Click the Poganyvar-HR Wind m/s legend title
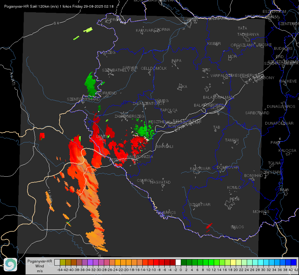The image size is (299, 275). pyautogui.click(x=40, y=266)
